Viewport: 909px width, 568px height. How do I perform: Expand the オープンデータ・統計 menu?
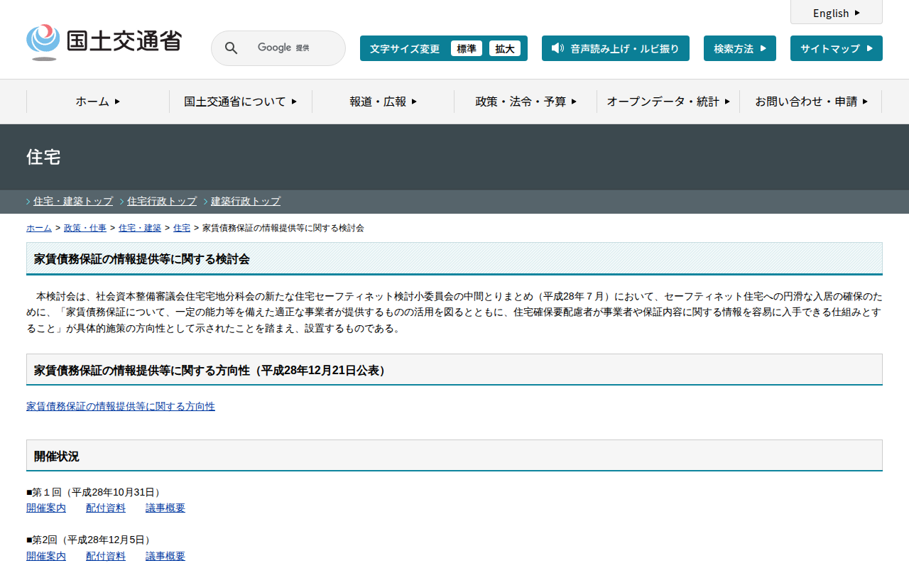coord(668,102)
